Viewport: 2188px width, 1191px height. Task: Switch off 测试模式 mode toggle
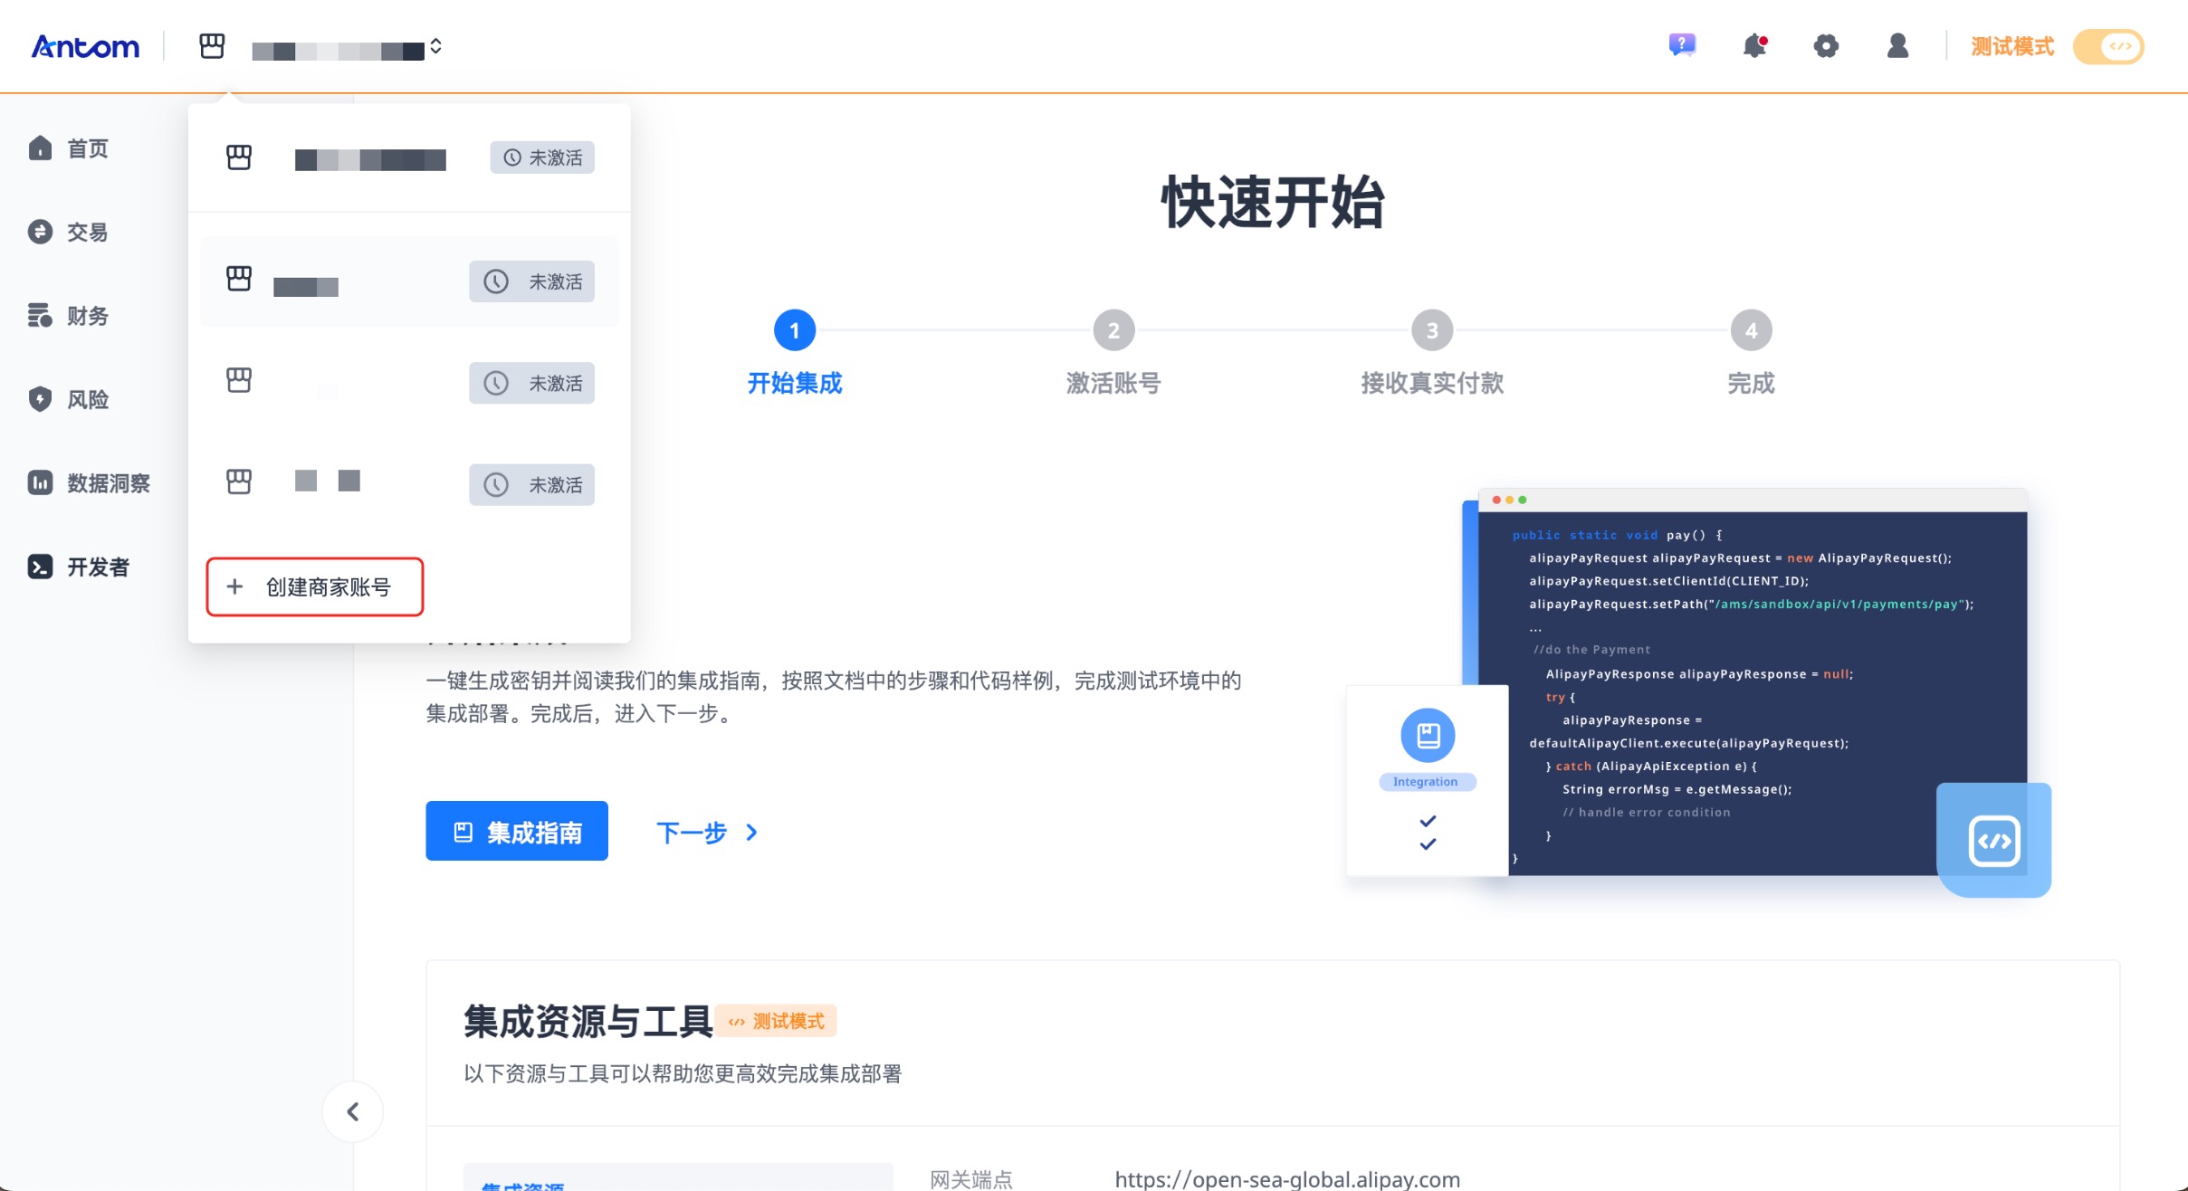click(x=2109, y=46)
